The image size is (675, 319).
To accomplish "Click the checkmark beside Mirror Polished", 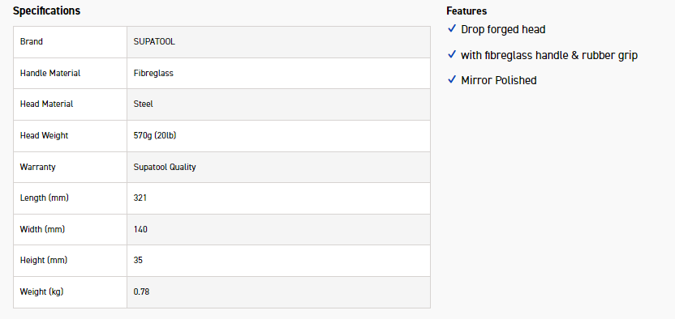I will click(x=452, y=79).
